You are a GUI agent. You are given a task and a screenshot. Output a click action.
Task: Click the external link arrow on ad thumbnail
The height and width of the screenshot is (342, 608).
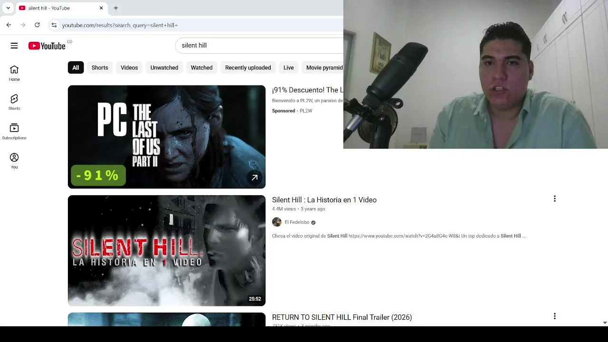[x=255, y=178]
